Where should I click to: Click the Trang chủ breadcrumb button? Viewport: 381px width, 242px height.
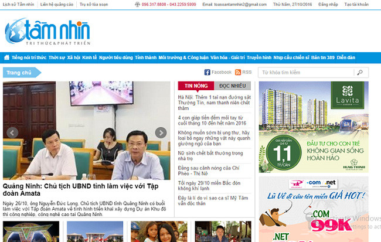click(19, 72)
